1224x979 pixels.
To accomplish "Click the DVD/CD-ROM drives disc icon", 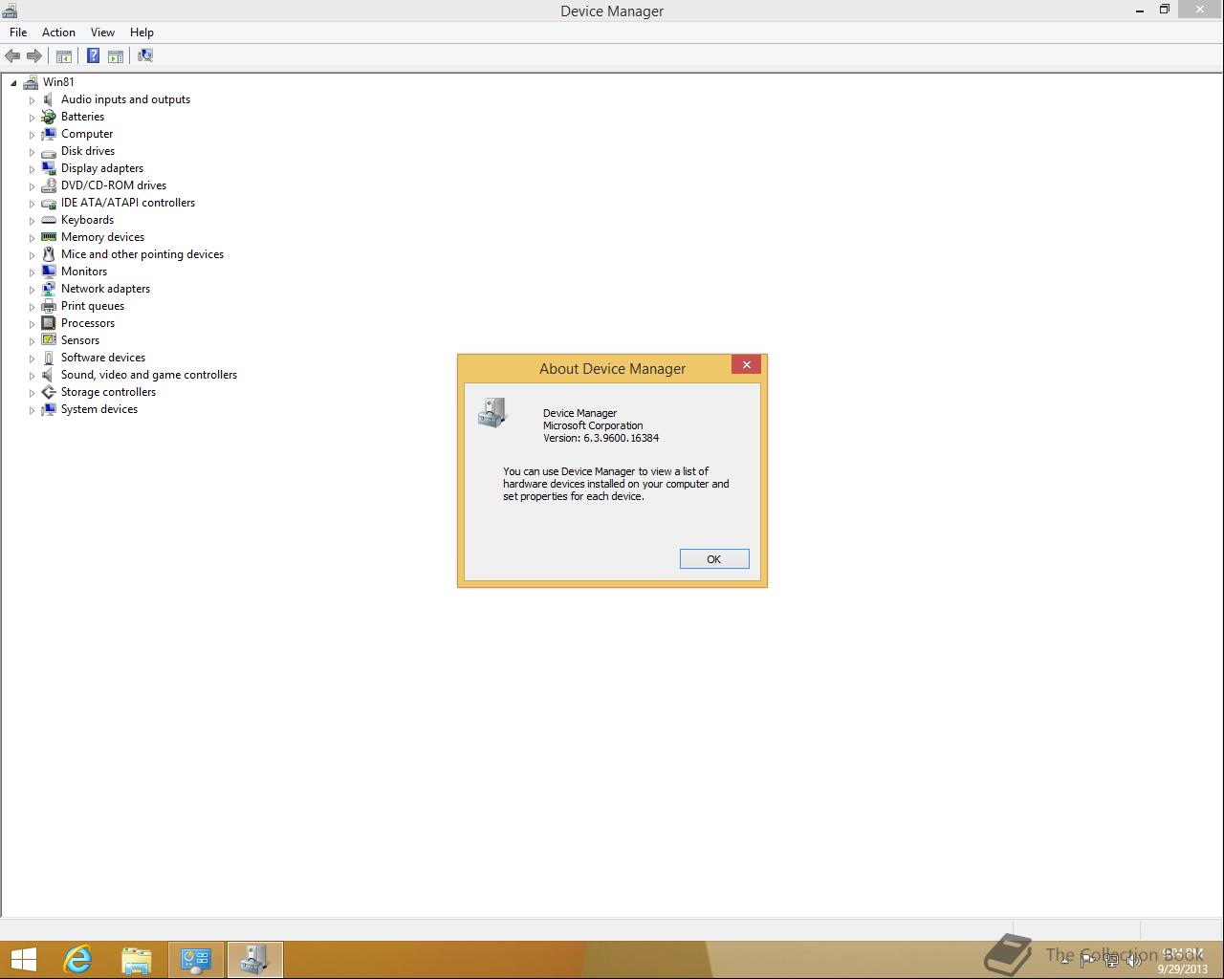I will (x=49, y=185).
